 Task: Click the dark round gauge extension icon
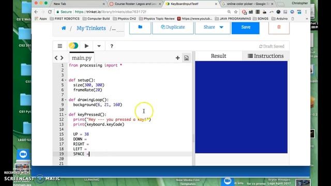tap(278, 12)
